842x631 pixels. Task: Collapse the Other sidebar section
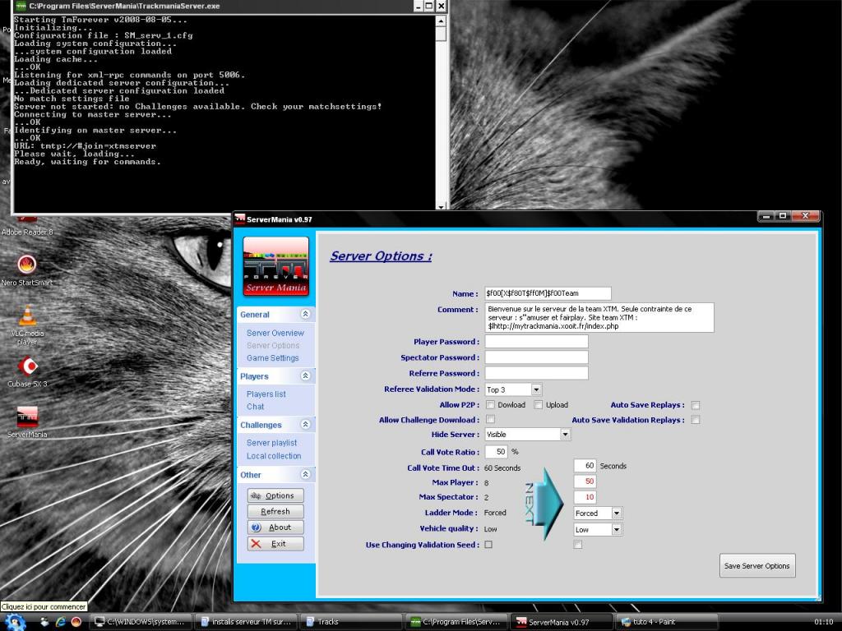(x=306, y=474)
